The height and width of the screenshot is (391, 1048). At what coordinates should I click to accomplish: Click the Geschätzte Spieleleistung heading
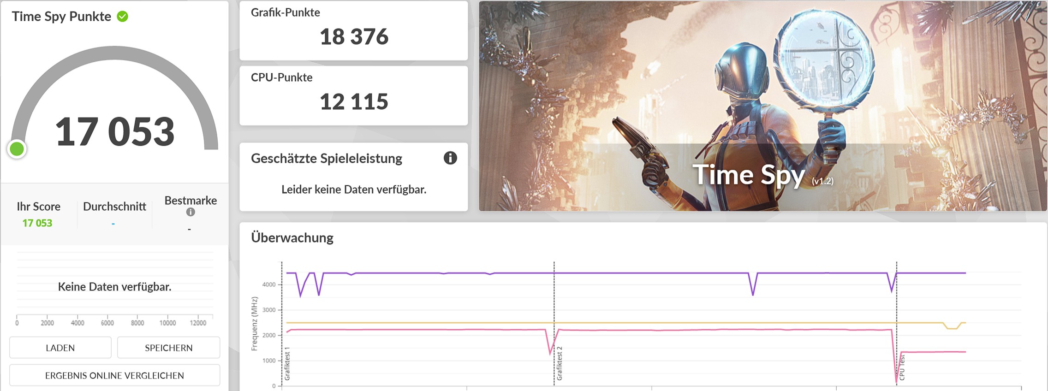click(x=327, y=159)
